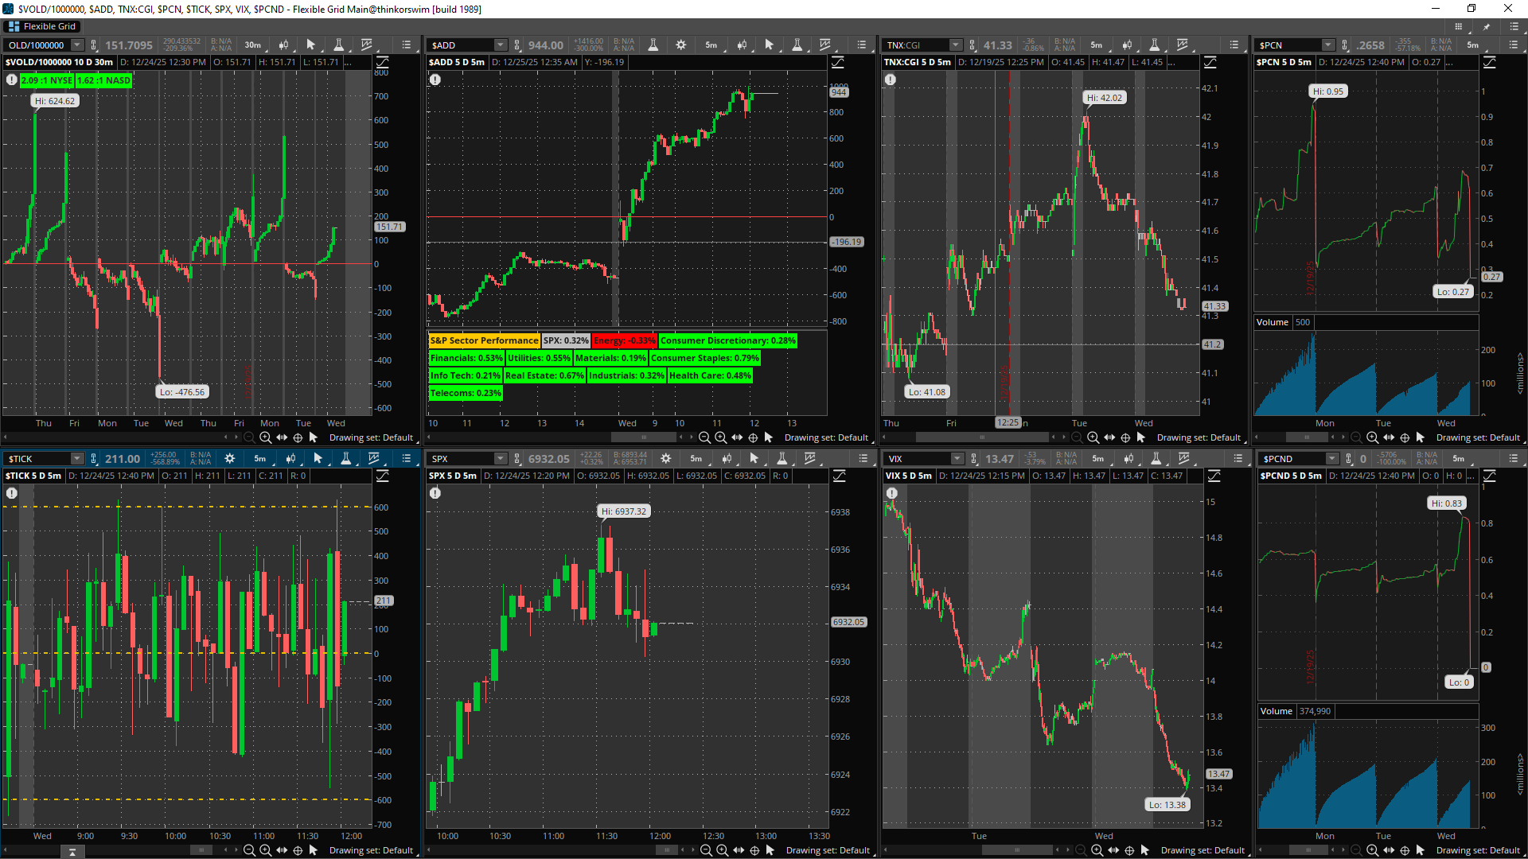Expand the $ADD symbol dropdown
1528x859 pixels.
500,45
